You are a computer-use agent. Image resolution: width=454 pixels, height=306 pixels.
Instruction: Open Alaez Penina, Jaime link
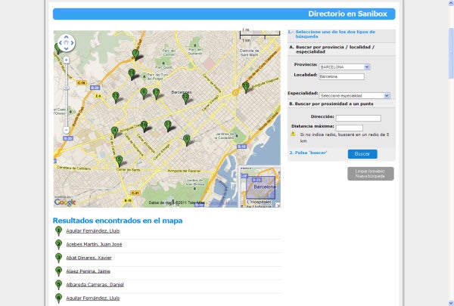click(89, 271)
